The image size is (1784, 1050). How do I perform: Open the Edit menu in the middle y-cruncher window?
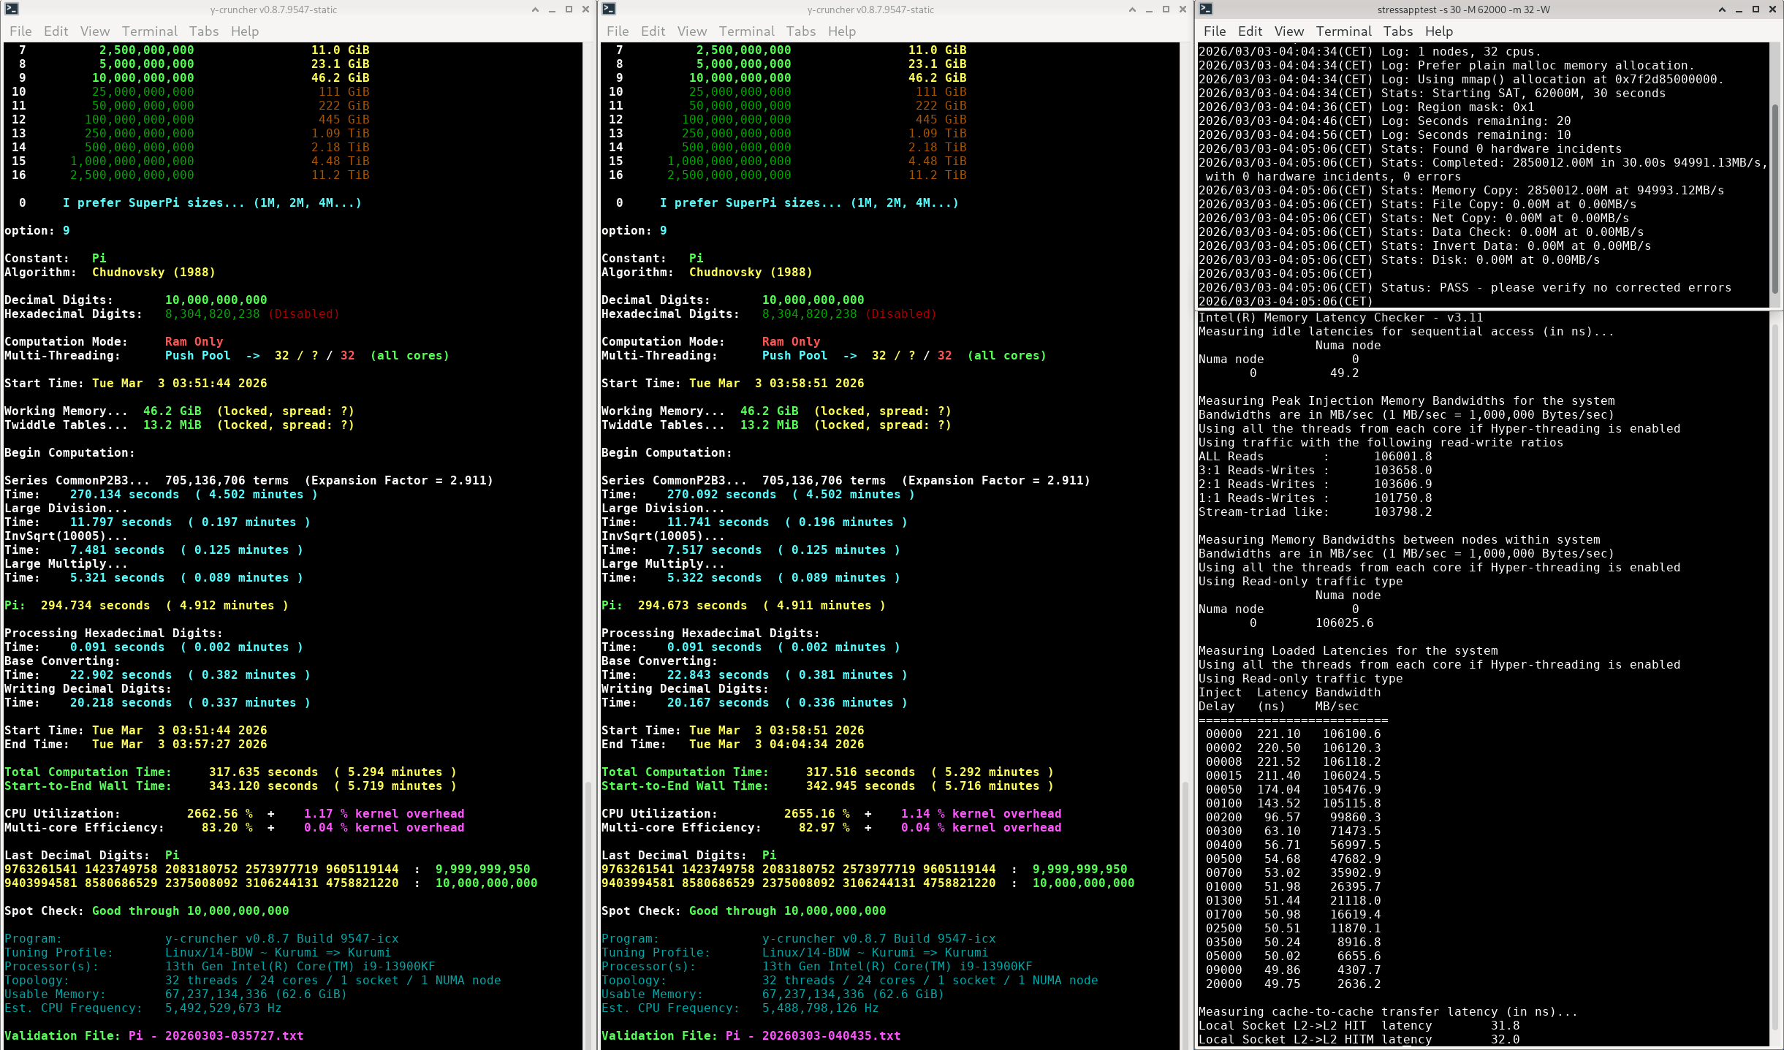(653, 31)
